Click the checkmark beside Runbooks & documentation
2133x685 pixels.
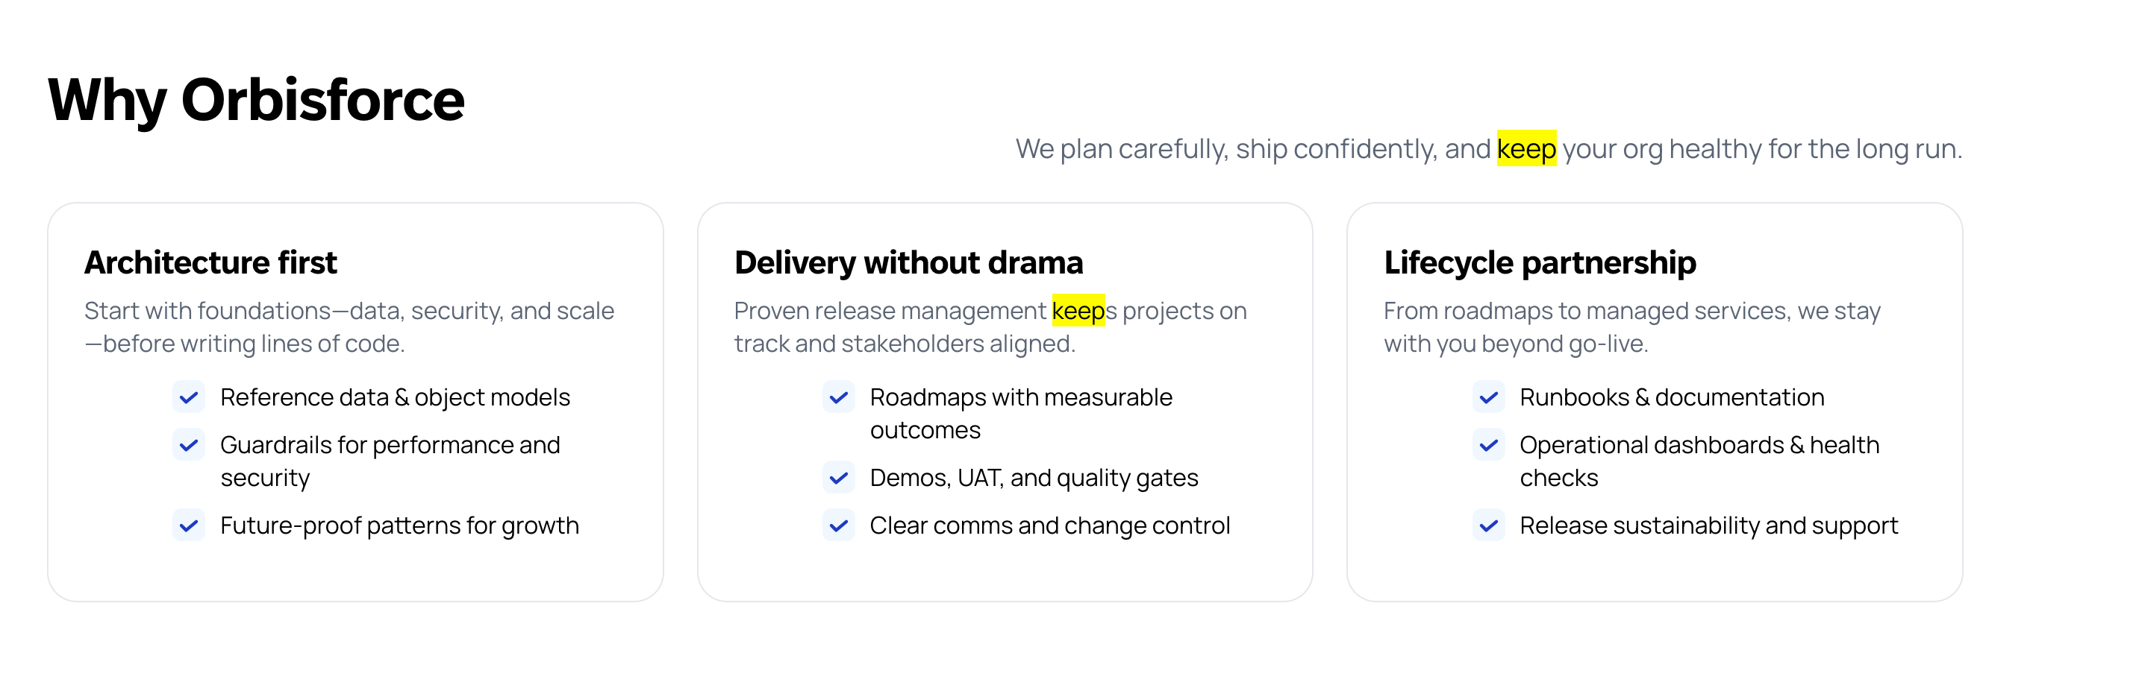coord(1488,398)
